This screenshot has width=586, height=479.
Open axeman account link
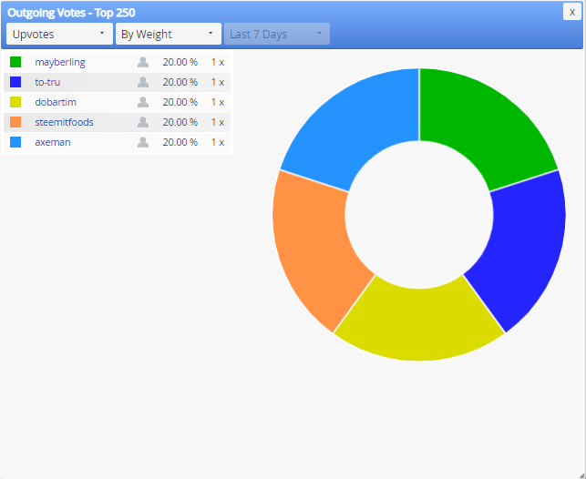pos(53,142)
